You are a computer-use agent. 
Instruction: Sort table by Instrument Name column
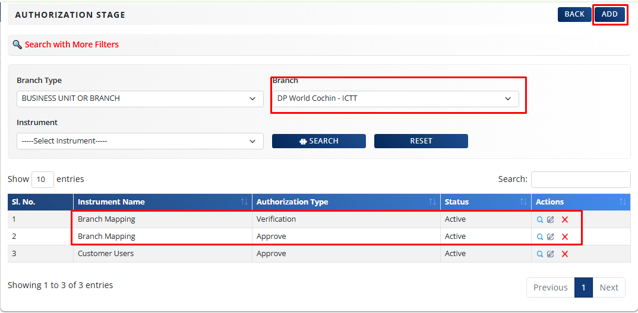(162, 202)
